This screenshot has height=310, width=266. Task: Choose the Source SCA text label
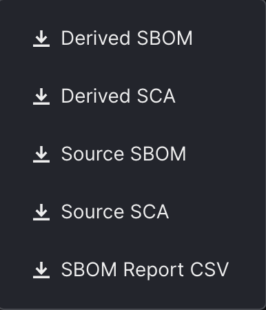click(x=115, y=211)
